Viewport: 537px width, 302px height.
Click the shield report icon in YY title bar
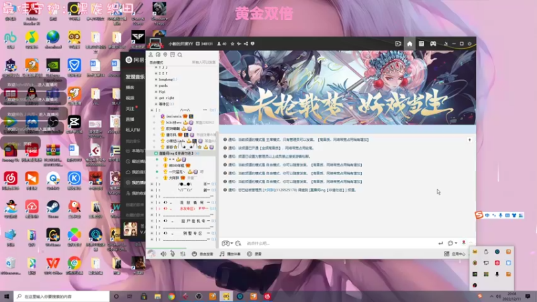tap(252, 44)
